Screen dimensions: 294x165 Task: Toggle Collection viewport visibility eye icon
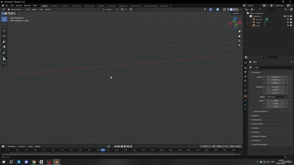pos(288,16)
